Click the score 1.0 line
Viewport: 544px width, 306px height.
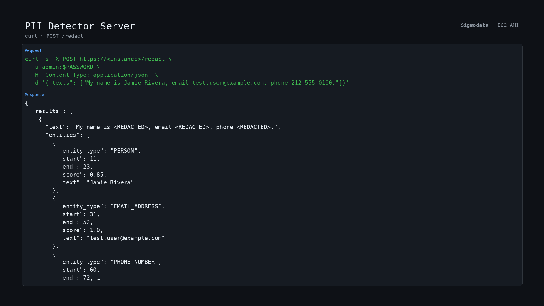click(81, 230)
